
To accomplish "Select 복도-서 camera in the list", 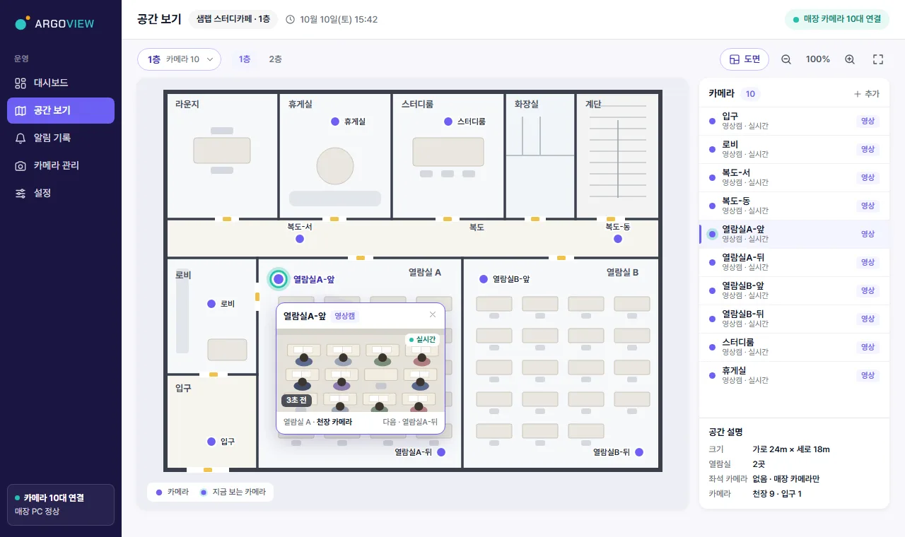I will tap(794, 177).
